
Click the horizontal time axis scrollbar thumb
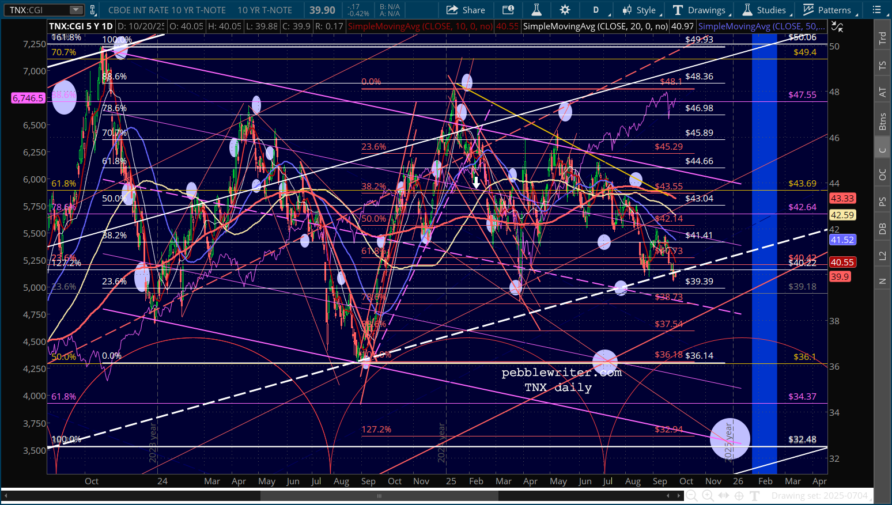point(379,496)
